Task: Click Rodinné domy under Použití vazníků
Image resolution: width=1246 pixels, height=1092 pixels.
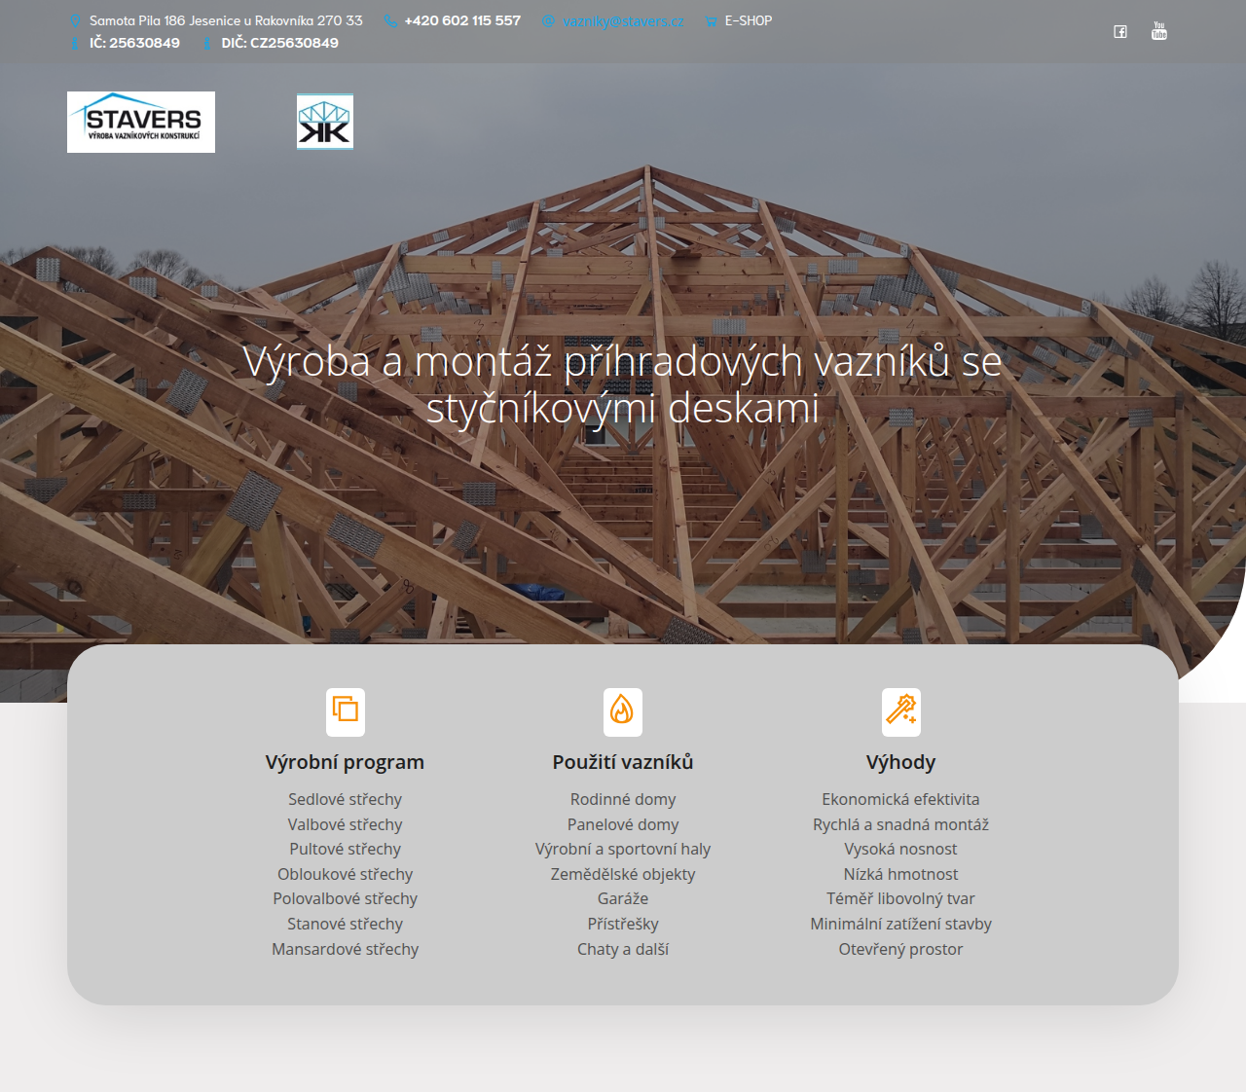Action: click(623, 799)
